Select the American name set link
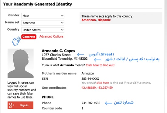This screenshot has width=167, height=113. [89, 20]
